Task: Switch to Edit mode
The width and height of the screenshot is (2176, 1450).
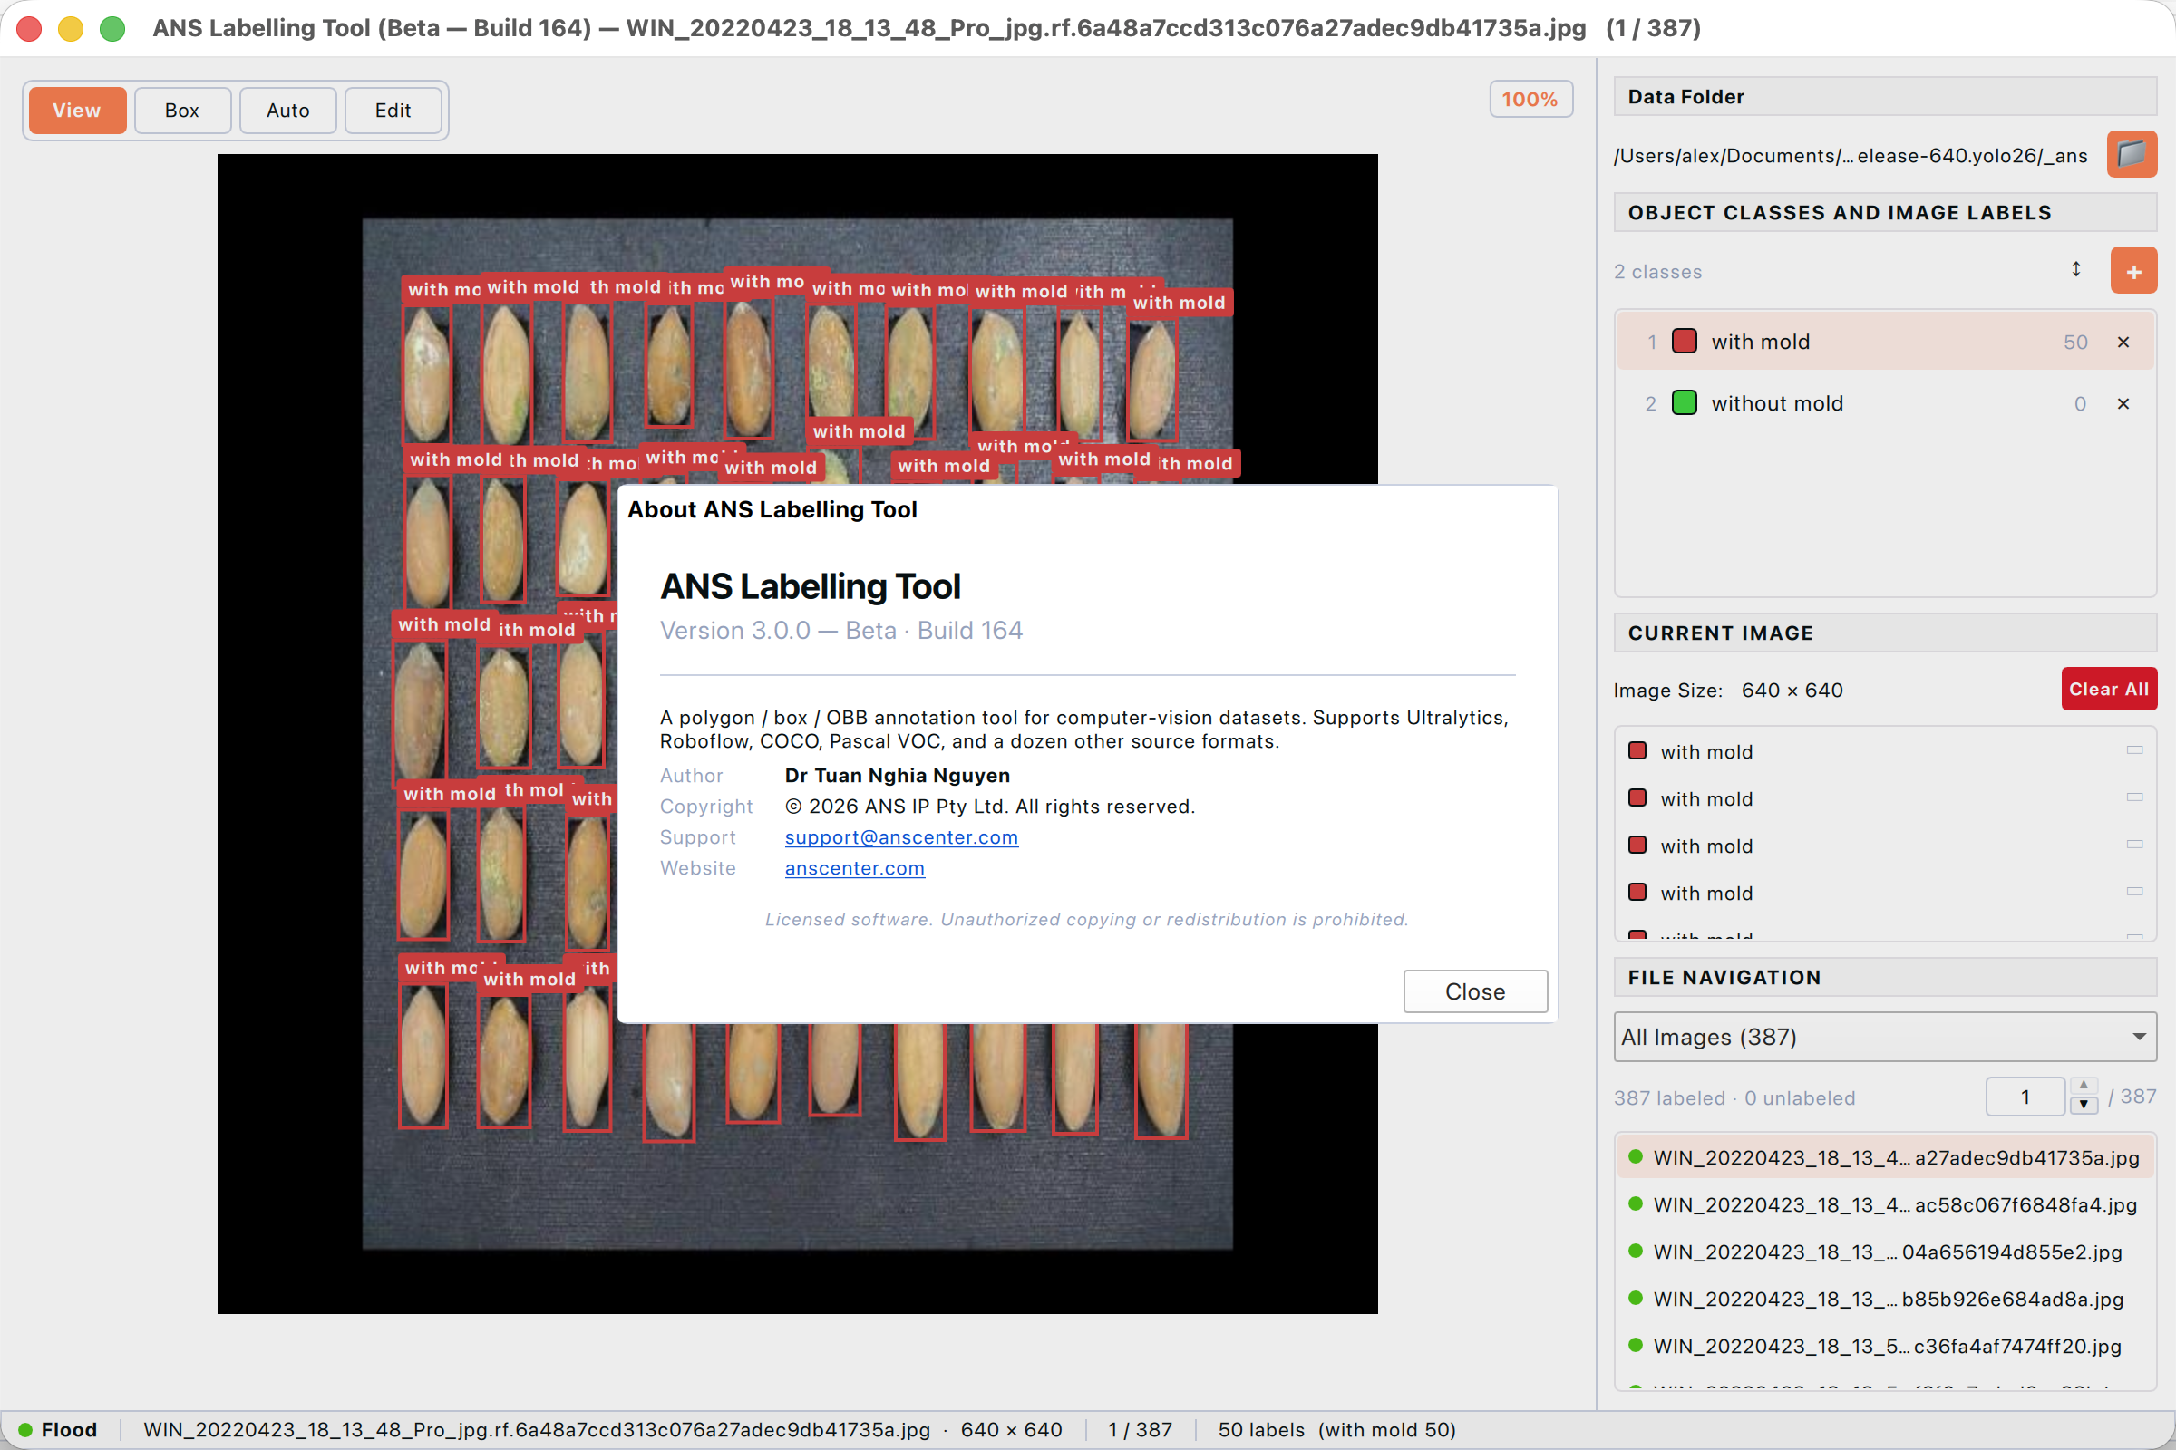Action: coord(393,110)
